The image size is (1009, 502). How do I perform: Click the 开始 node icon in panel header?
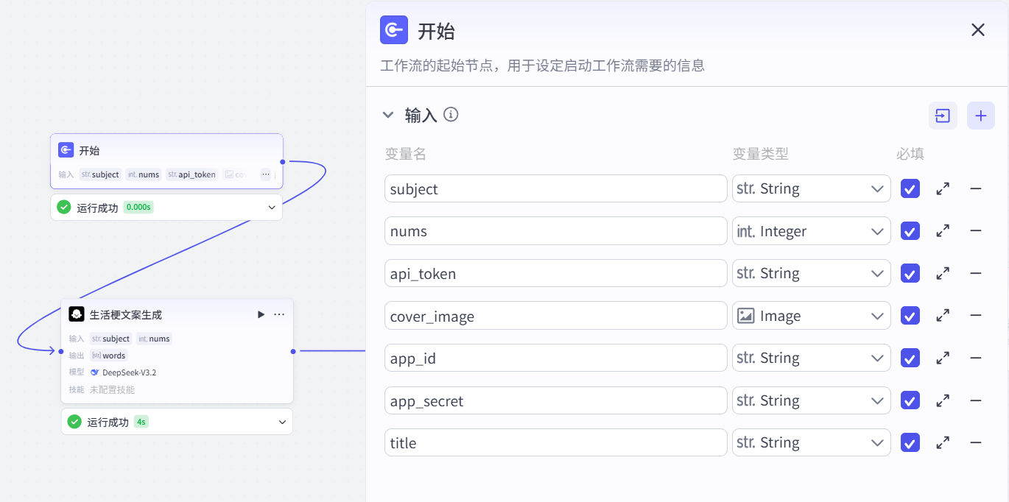[x=394, y=30]
